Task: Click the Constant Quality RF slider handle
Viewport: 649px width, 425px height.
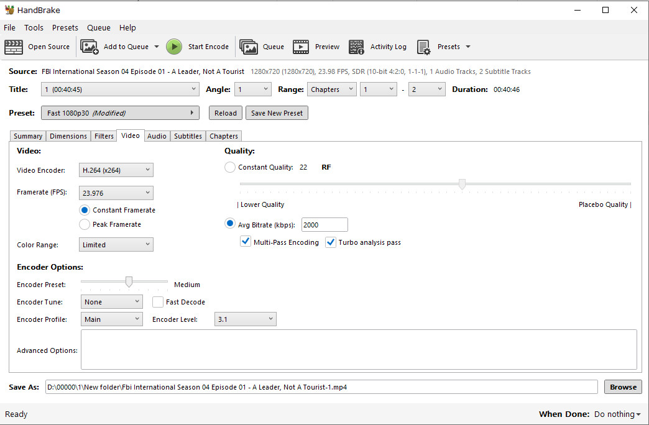Action: [462, 184]
